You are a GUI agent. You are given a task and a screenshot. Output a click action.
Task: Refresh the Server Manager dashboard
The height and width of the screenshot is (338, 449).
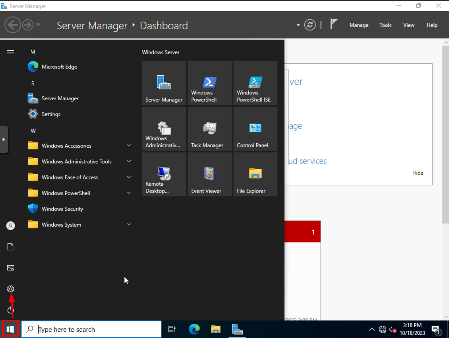coord(309,25)
